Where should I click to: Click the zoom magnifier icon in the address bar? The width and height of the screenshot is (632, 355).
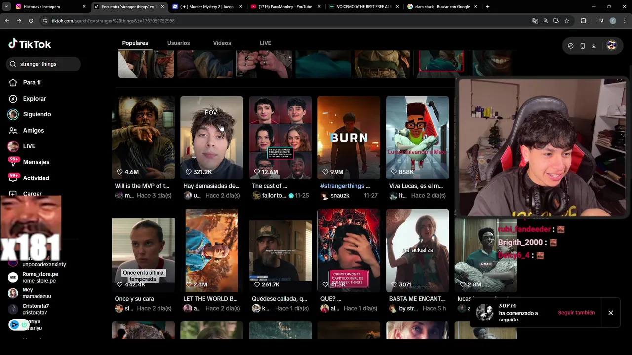546,21
